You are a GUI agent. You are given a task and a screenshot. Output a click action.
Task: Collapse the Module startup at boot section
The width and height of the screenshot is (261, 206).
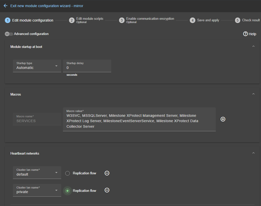tap(253, 47)
